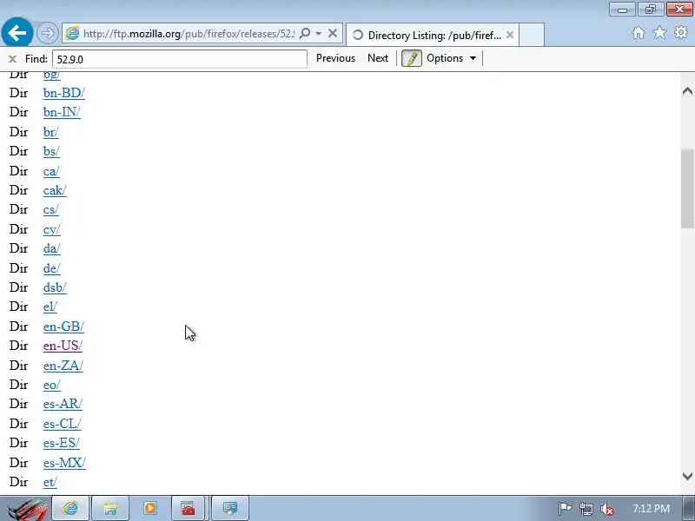Open the network tray icon

(x=586, y=509)
